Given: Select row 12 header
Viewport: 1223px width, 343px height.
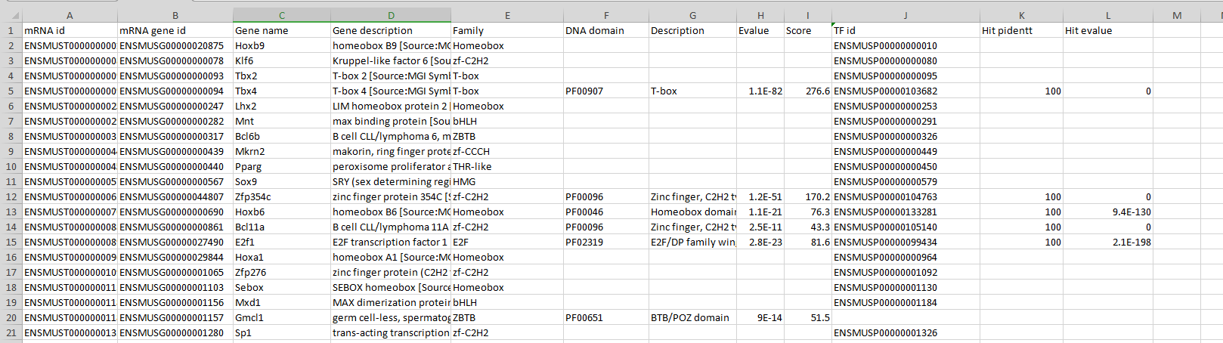Looking at the screenshot, I should pyautogui.click(x=11, y=196).
